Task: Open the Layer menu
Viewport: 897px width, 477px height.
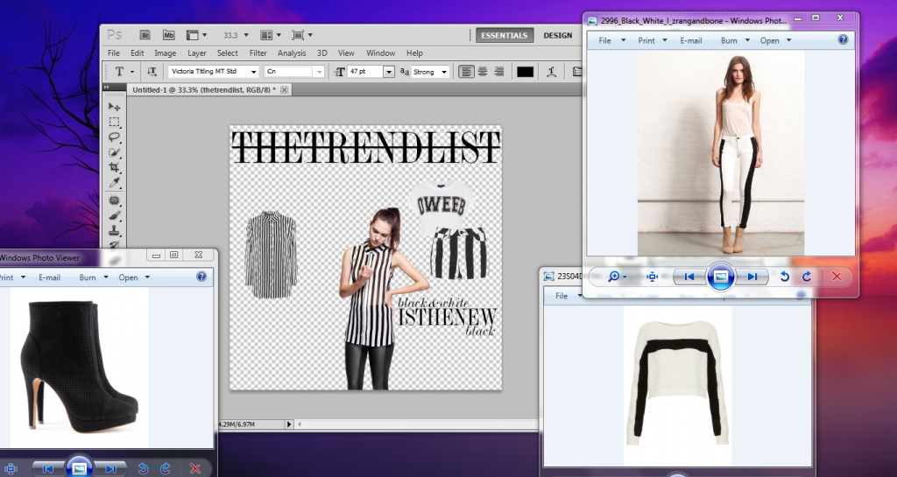Action: pos(197,53)
